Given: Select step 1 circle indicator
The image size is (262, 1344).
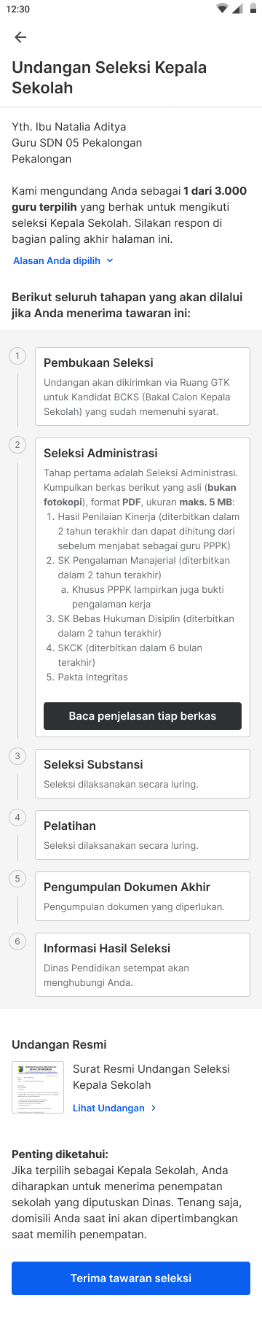Looking at the screenshot, I should pos(17,356).
